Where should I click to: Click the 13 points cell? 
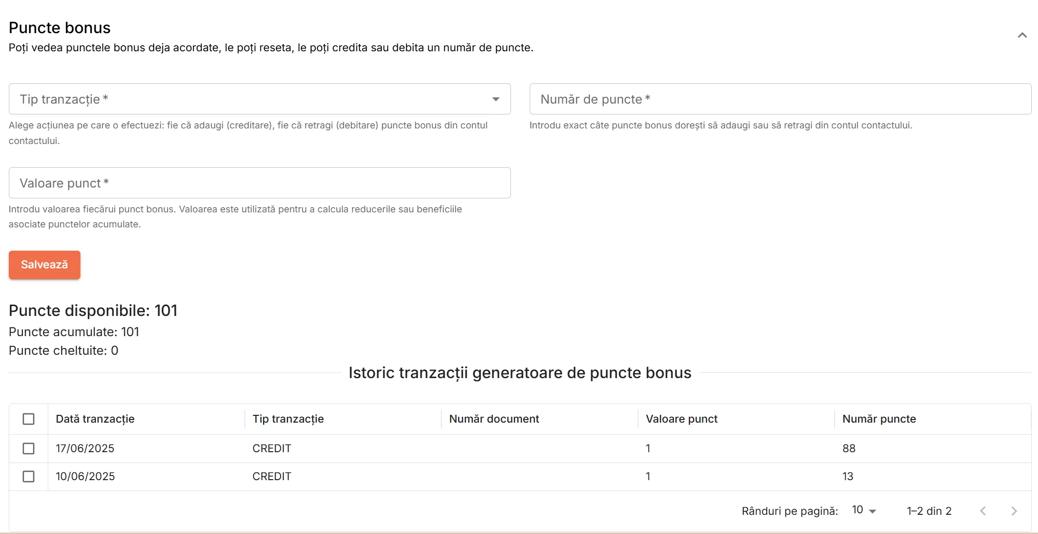tap(848, 477)
